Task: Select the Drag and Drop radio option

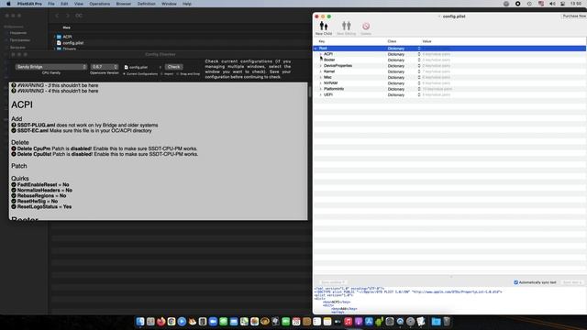Action: coord(177,74)
